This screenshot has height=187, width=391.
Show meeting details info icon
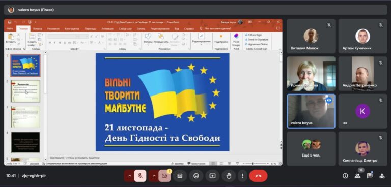click(x=345, y=176)
